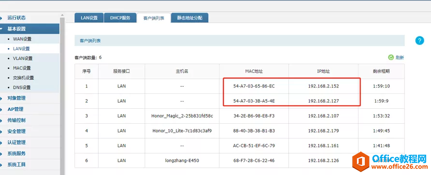Click the sidebar scrollbar up arrow
This screenshot has height=175, width=431.
[62, 15]
